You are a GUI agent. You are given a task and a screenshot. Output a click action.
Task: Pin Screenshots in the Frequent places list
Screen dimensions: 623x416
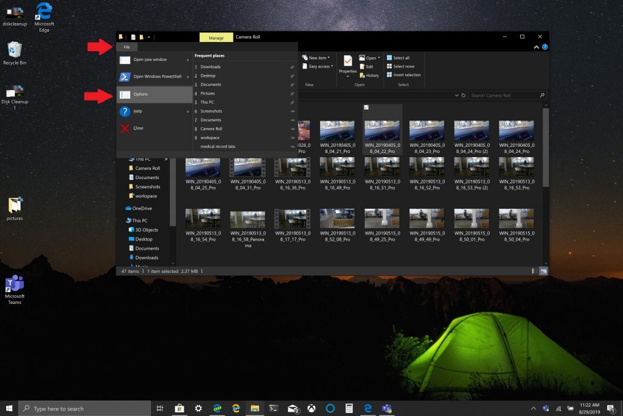pyautogui.click(x=292, y=111)
